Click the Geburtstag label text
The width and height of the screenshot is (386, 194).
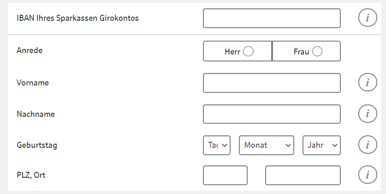(37, 145)
